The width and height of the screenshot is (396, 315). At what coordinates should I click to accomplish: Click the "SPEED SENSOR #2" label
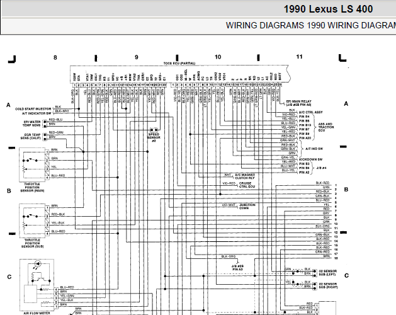click(x=154, y=137)
